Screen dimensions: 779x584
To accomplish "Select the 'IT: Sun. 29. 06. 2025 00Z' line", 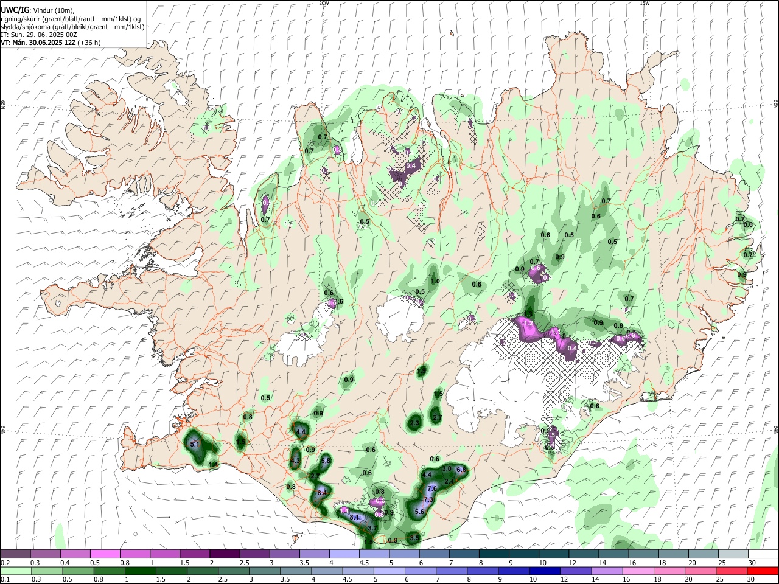I will (x=38, y=35).
